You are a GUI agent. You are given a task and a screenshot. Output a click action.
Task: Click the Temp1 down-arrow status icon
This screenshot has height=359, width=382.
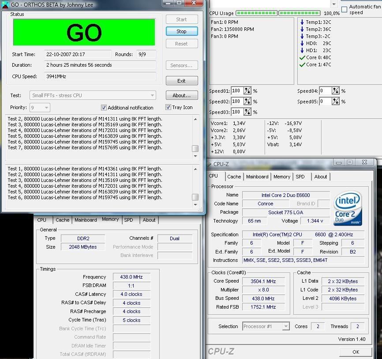[302, 22]
